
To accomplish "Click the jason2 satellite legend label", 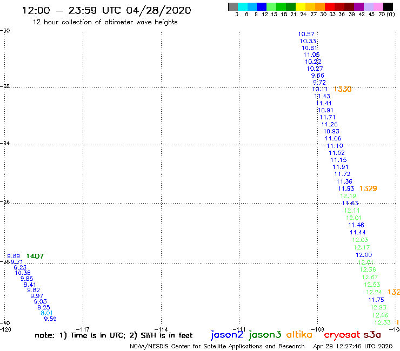I will pos(227,335).
